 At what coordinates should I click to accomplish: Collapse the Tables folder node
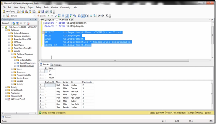tap(12, 57)
